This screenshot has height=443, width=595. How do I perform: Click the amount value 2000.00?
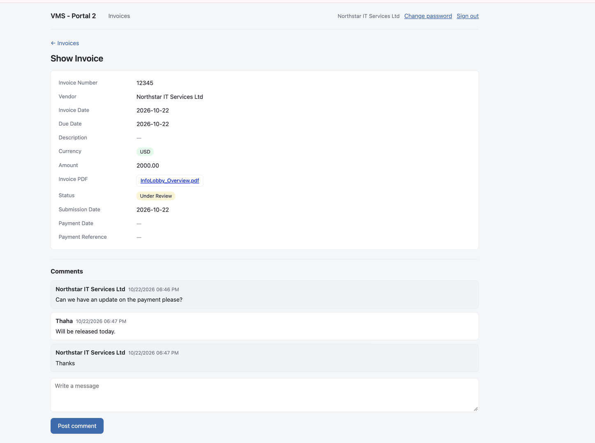148,166
